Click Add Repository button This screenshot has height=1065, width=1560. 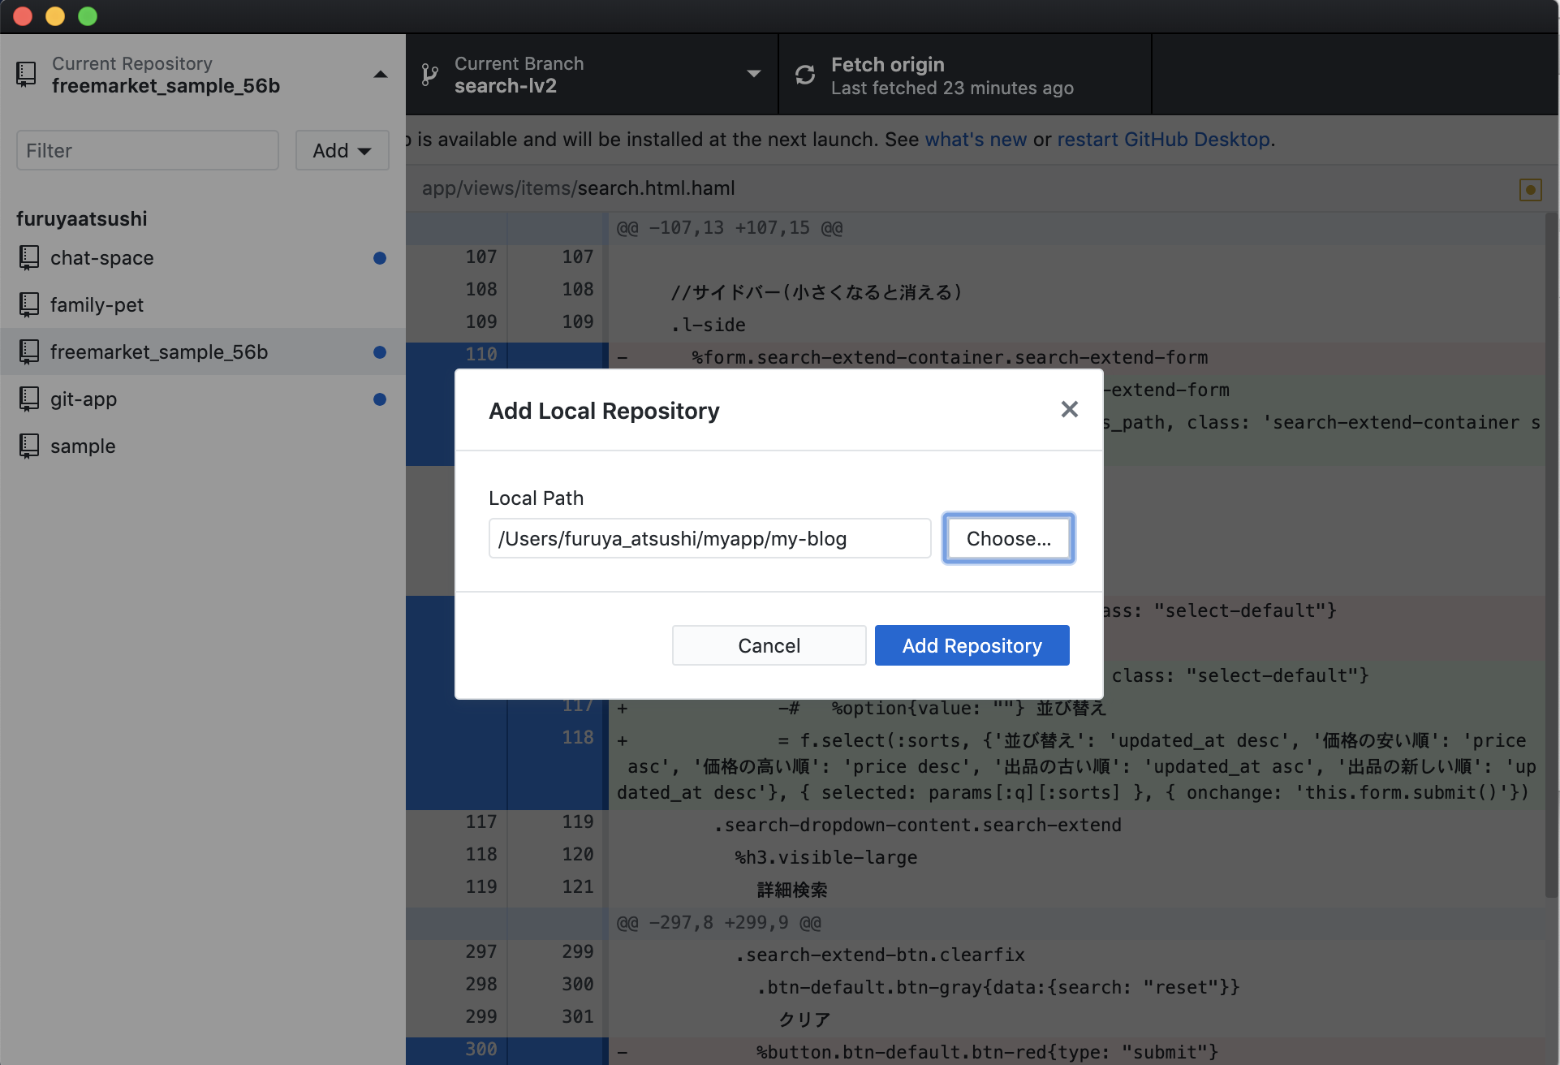(x=971, y=645)
